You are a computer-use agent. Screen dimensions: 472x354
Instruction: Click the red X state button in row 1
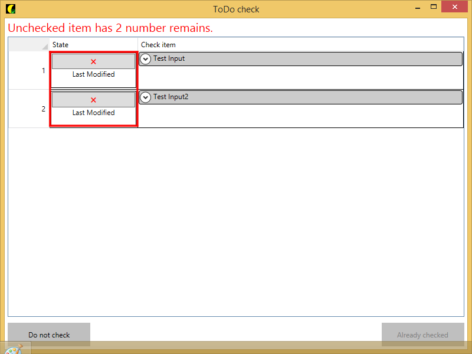pos(93,61)
